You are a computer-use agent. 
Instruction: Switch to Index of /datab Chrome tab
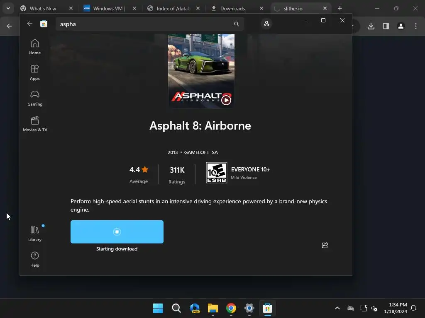[x=173, y=8]
